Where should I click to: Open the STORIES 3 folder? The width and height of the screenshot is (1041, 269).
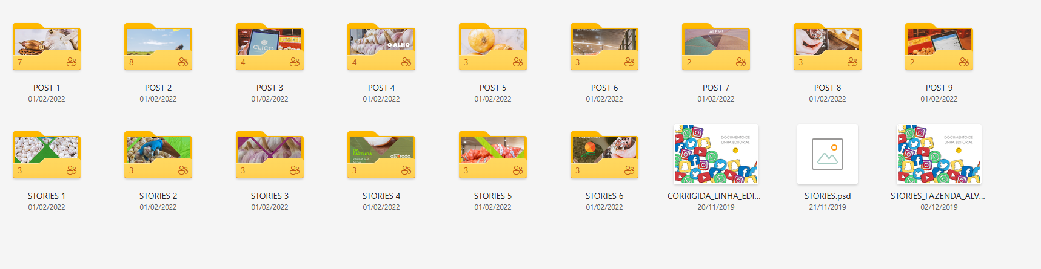[270, 155]
